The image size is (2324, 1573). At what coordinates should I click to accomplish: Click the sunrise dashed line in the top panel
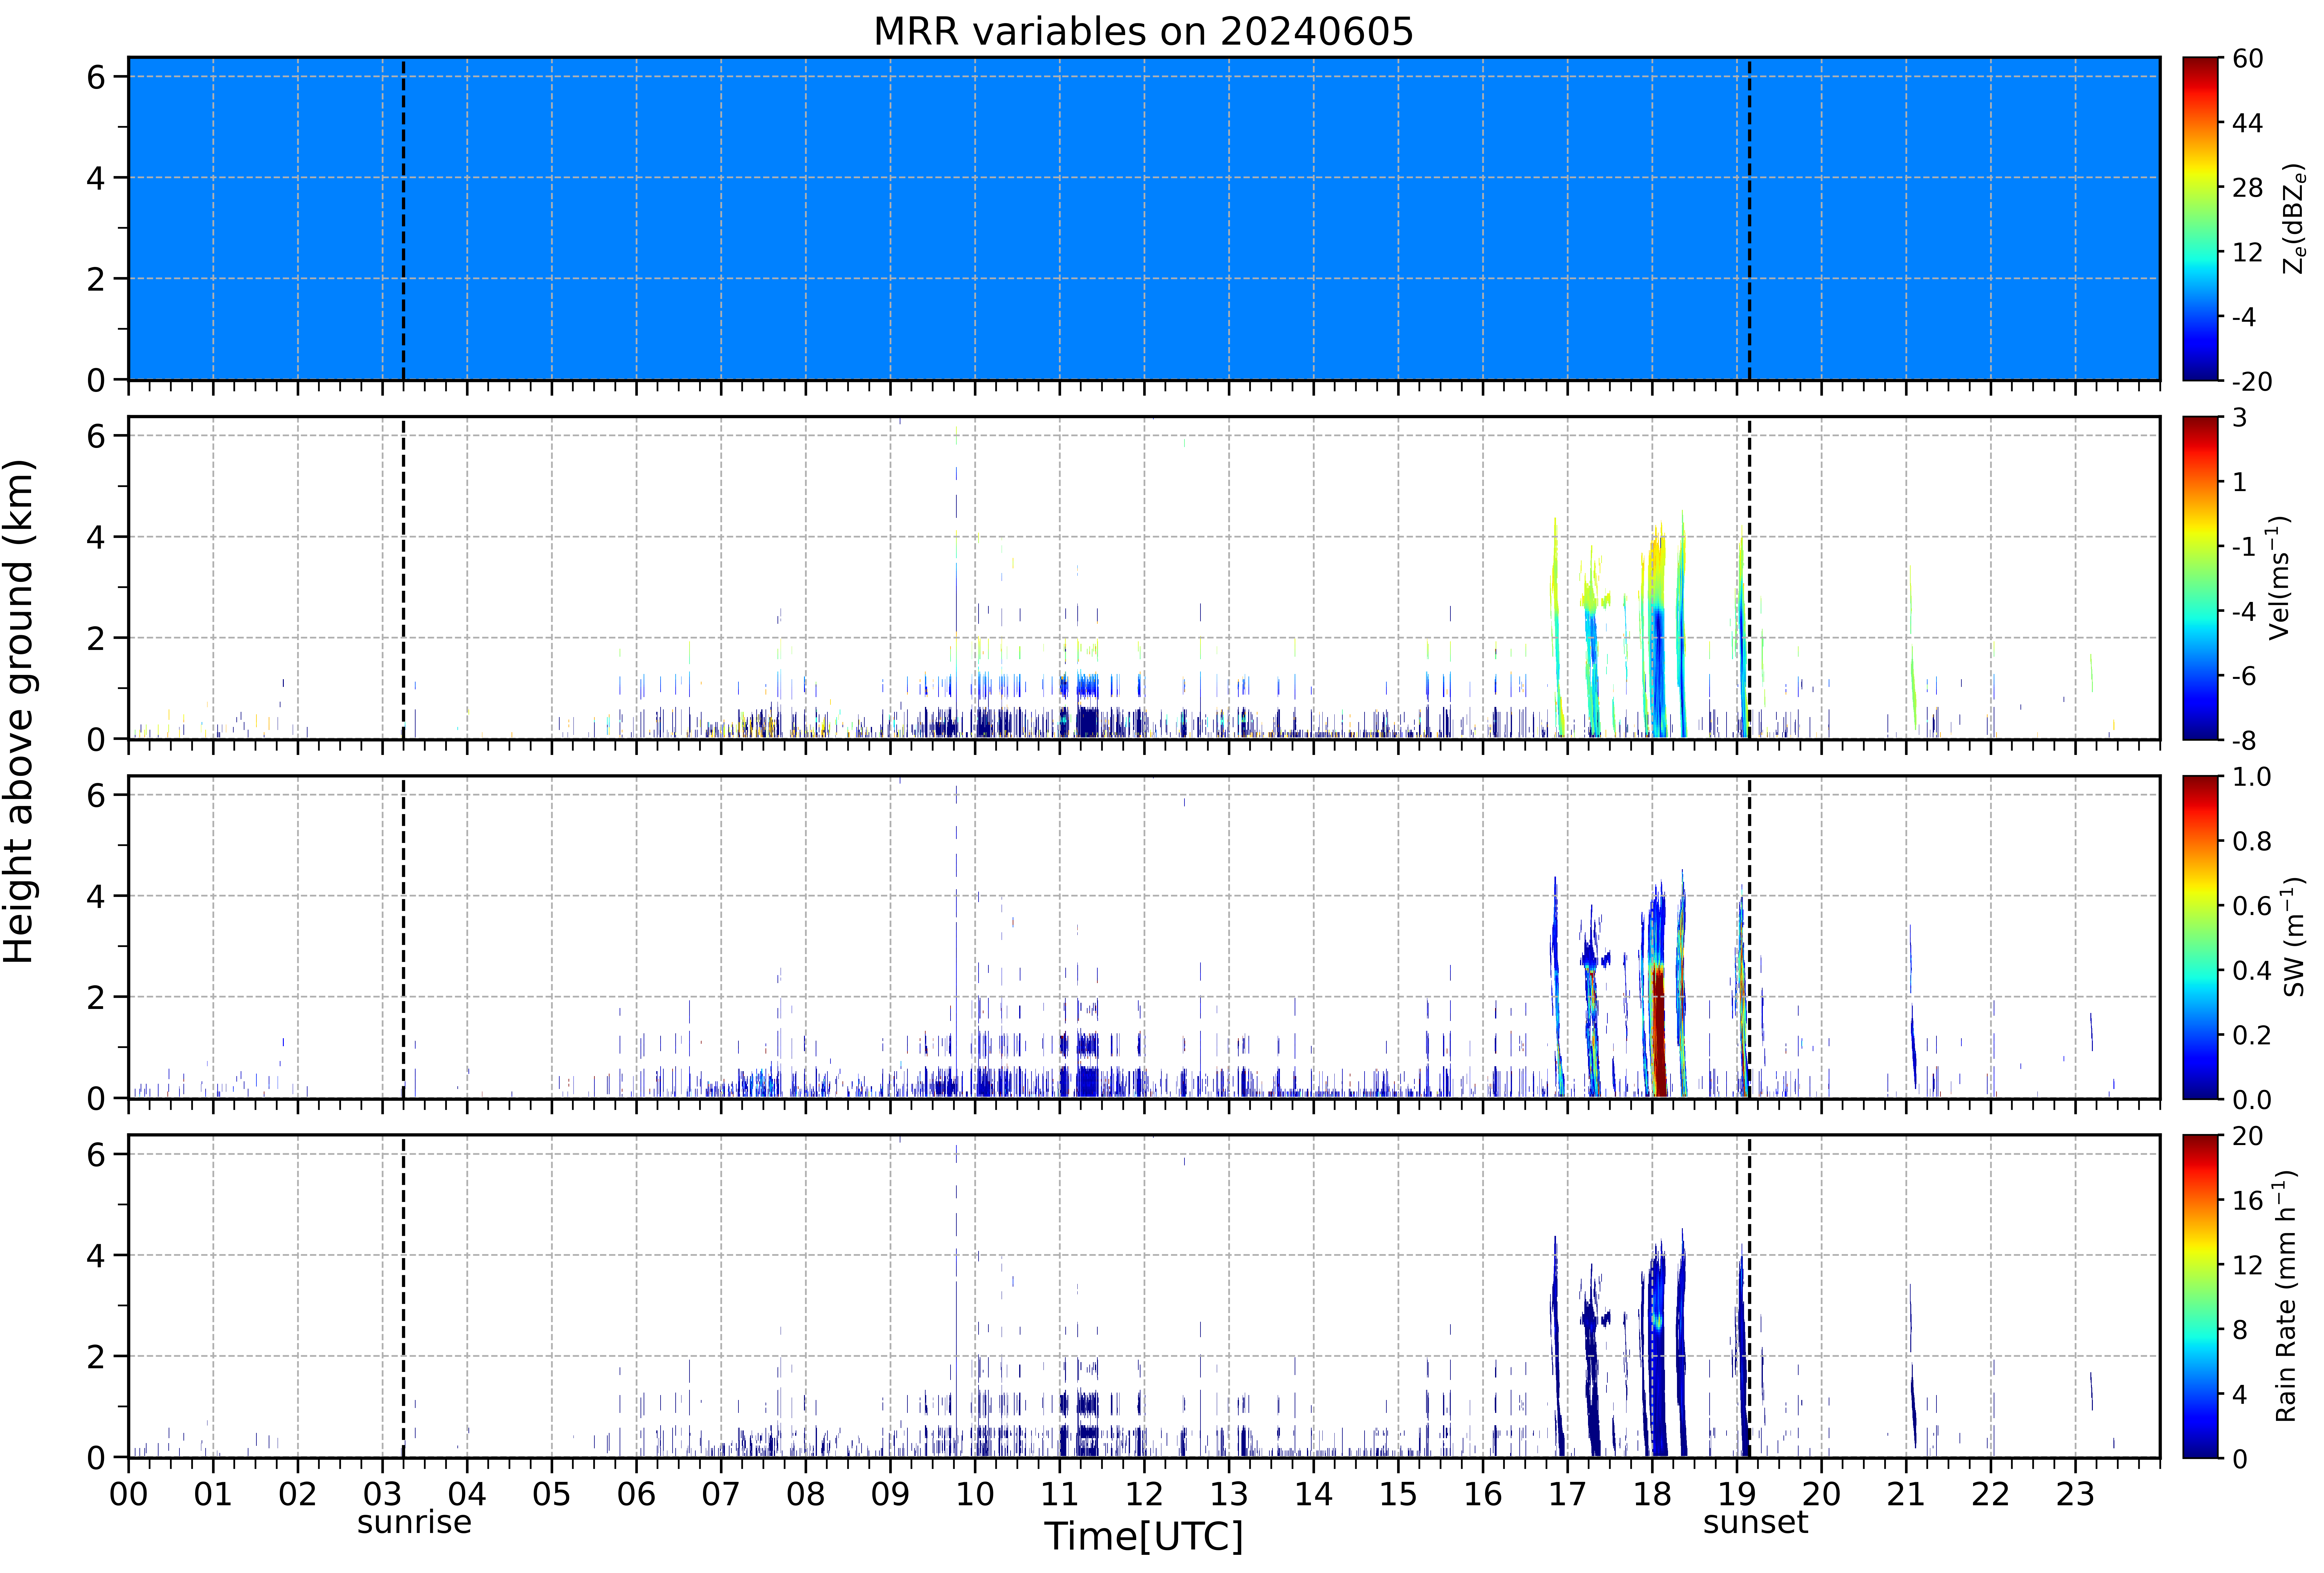(x=403, y=219)
